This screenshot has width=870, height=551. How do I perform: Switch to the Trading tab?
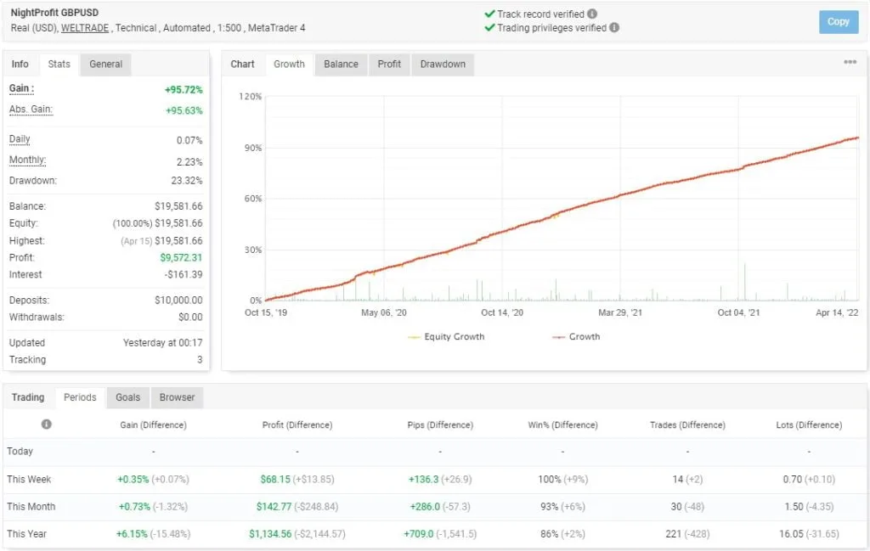pos(27,396)
